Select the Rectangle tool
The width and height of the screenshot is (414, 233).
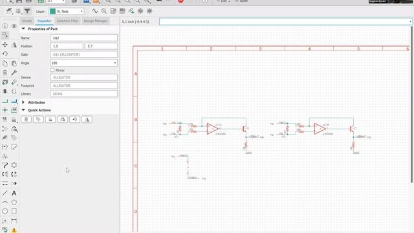click(x=14, y=212)
